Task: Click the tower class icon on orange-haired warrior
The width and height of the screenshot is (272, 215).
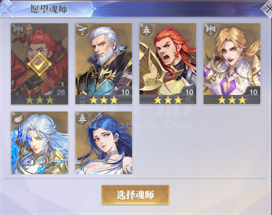Action: click(147, 30)
